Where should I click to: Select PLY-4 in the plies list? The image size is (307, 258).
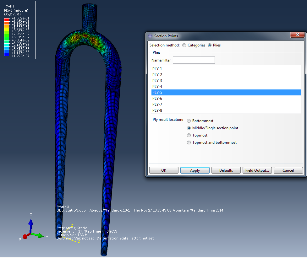click(x=226, y=86)
